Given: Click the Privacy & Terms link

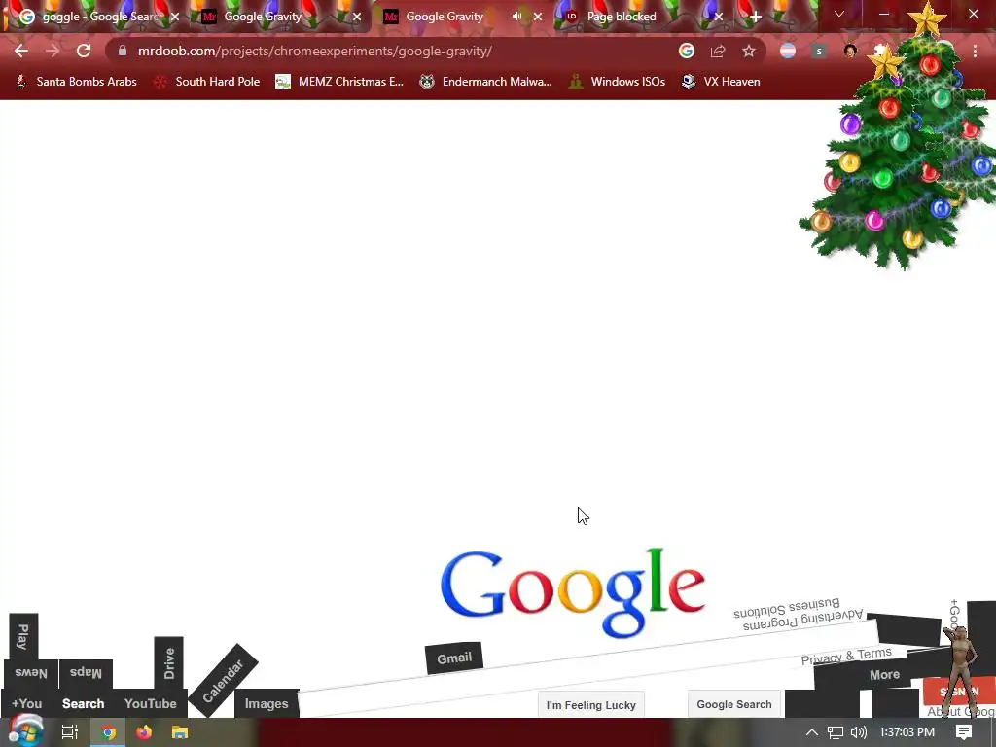Looking at the screenshot, I should 846,657.
